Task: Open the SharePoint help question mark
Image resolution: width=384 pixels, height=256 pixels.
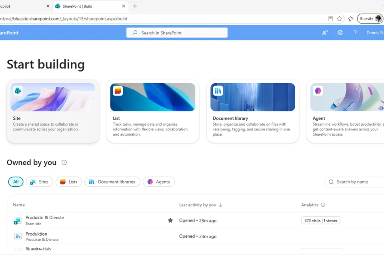Action: [x=355, y=32]
